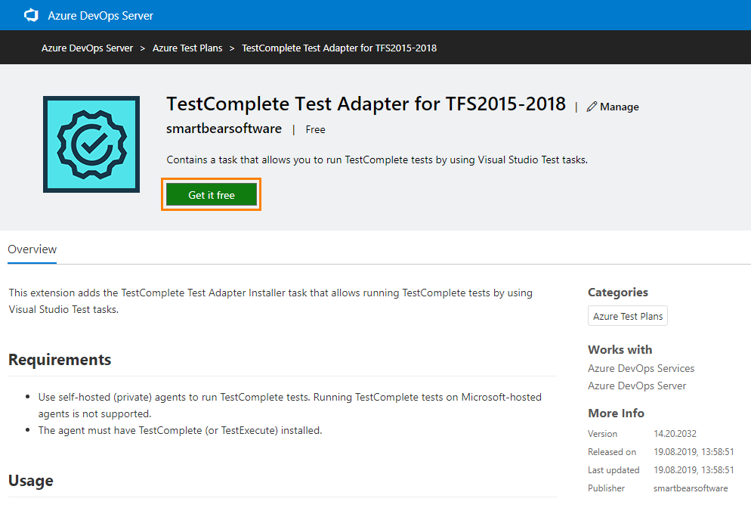
Task: Click smartbearsoftware in the More Info section
Action: tap(691, 488)
